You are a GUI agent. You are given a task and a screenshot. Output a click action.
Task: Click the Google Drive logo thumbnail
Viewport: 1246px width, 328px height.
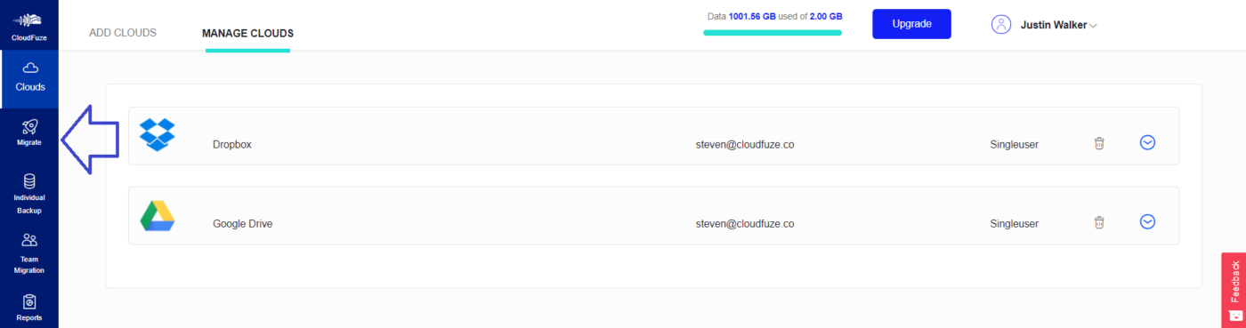(x=158, y=215)
